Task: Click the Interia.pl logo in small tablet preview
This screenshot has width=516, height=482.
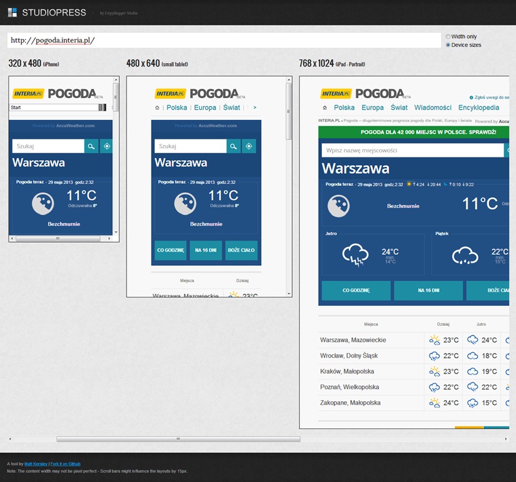Action: [170, 94]
